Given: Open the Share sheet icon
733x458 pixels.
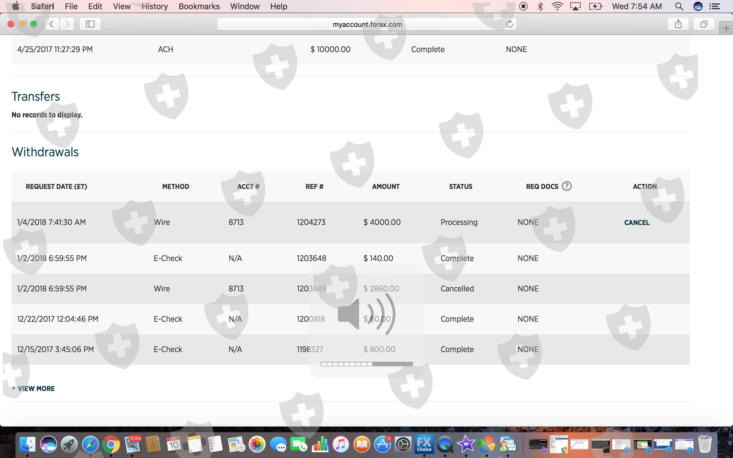Looking at the screenshot, I should pos(678,24).
